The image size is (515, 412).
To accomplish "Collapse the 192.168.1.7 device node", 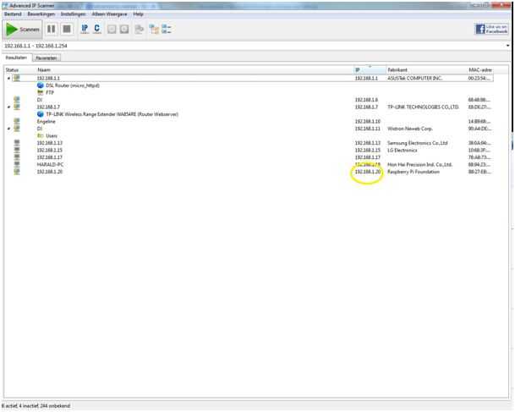I will (8, 107).
